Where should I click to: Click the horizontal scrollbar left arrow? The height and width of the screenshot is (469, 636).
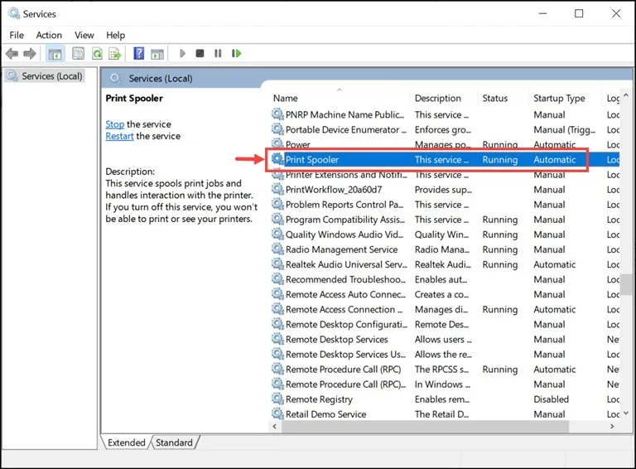tap(275, 426)
